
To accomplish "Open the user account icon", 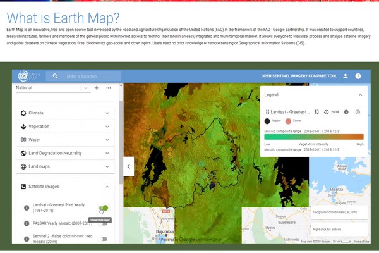I will (x=346, y=76).
